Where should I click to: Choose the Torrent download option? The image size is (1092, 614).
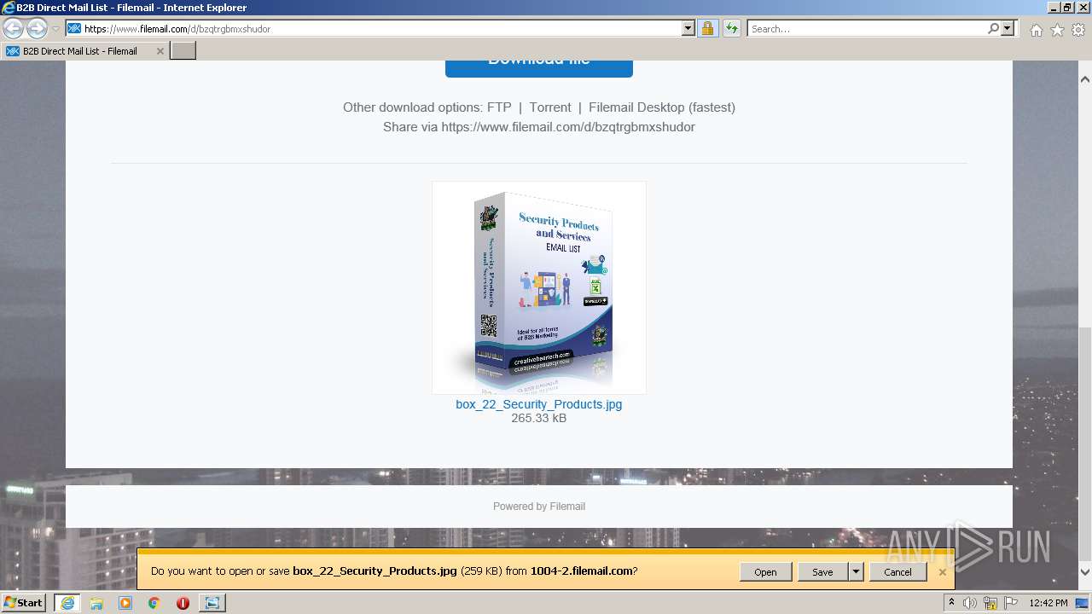550,107
